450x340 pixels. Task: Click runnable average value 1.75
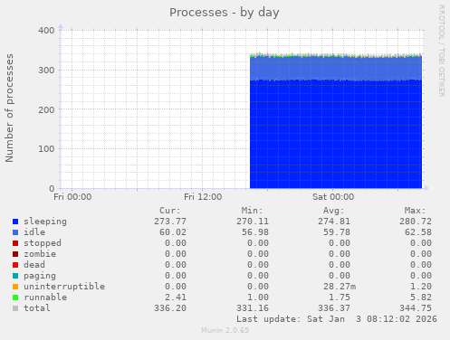[340, 297]
